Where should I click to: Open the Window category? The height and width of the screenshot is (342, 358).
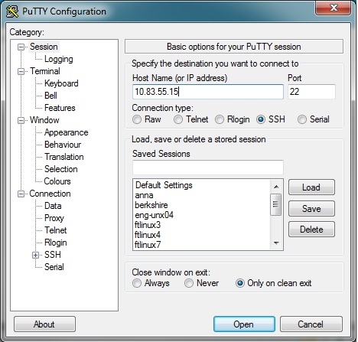44,120
